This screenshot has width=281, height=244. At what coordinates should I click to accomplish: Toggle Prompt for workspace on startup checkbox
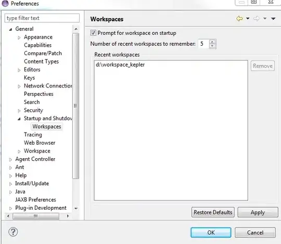tap(93, 33)
